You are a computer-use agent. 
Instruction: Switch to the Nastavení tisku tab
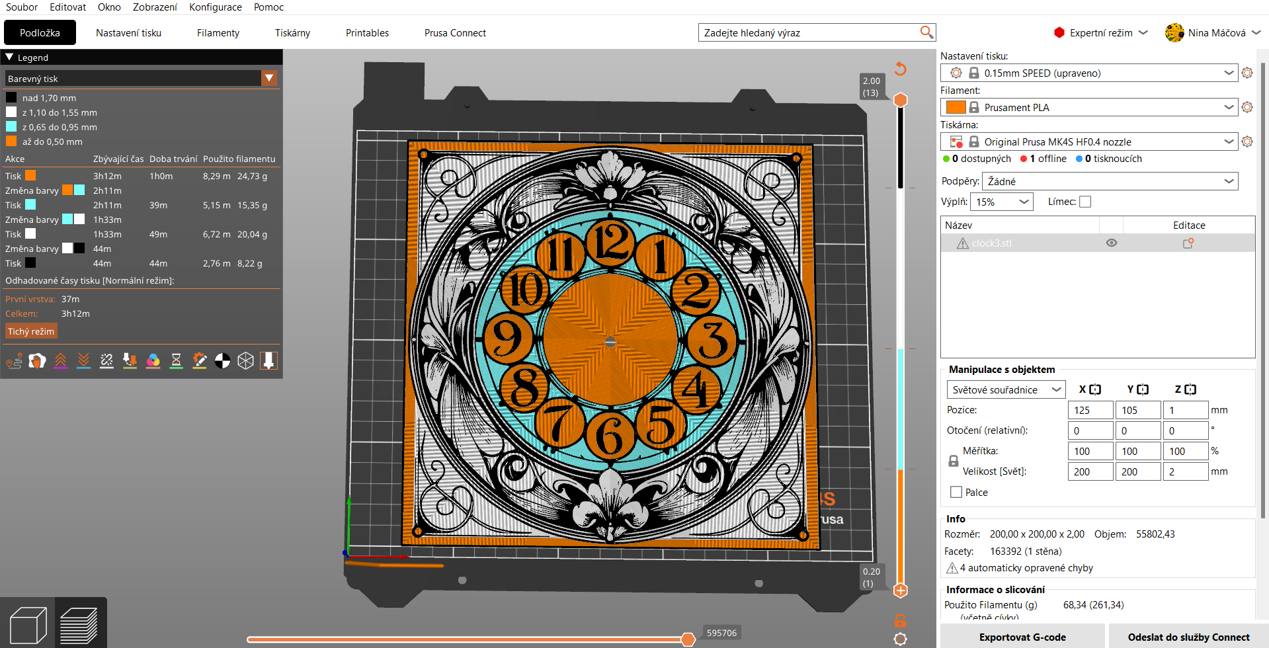click(128, 32)
